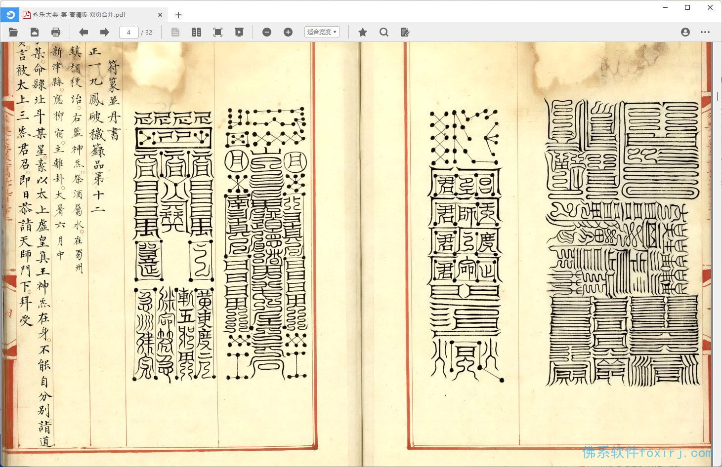Maximize the PDF reader window

coord(687,7)
